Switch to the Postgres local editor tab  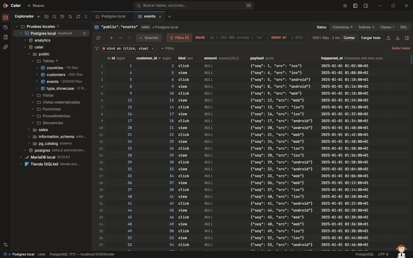pyautogui.click(x=113, y=17)
